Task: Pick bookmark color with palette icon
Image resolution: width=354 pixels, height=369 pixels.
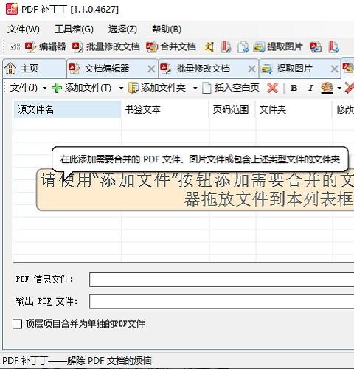Action: point(327,89)
